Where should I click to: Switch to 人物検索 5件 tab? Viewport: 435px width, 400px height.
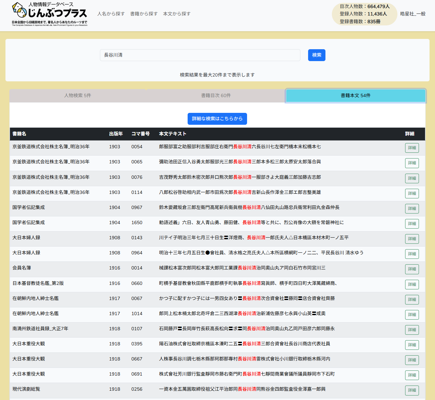tap(78, 95)
